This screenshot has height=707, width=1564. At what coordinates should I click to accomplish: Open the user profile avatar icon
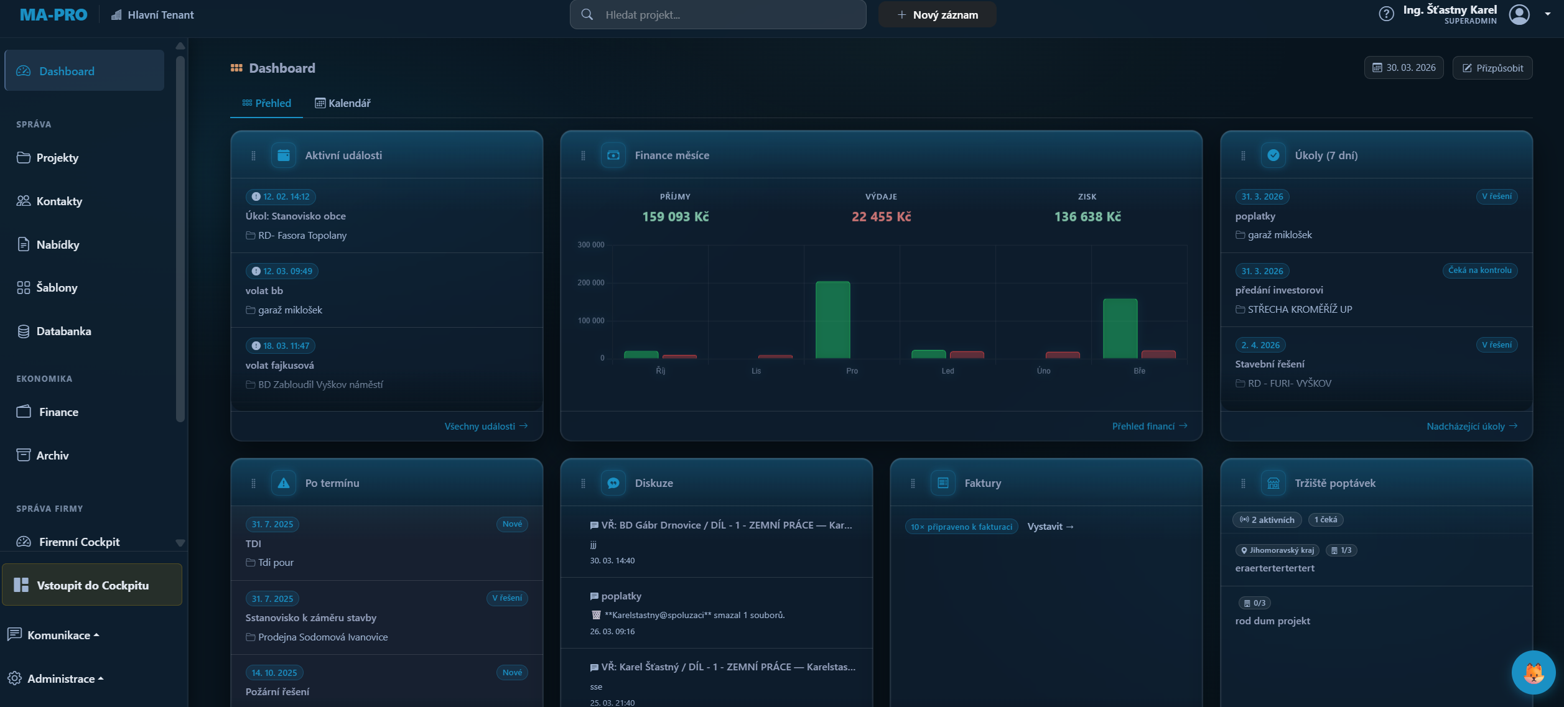pos(1519,14)
